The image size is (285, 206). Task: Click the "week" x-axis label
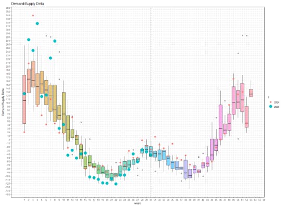point(138,203)
